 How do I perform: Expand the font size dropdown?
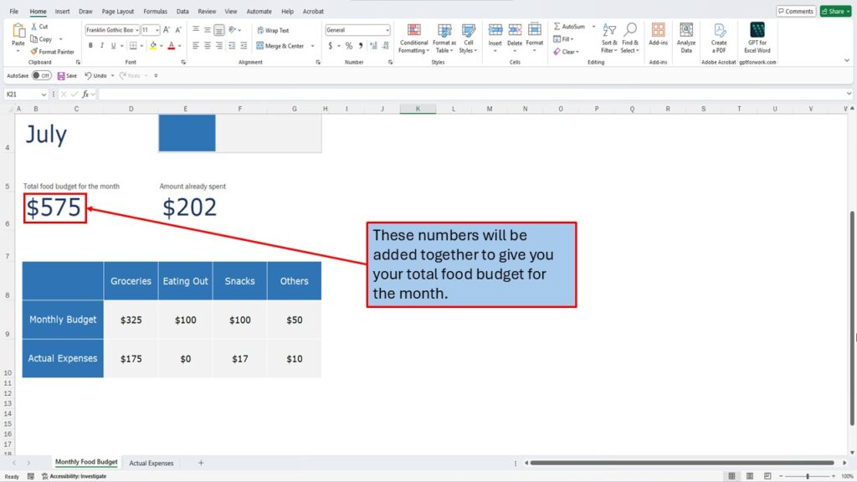157,30
